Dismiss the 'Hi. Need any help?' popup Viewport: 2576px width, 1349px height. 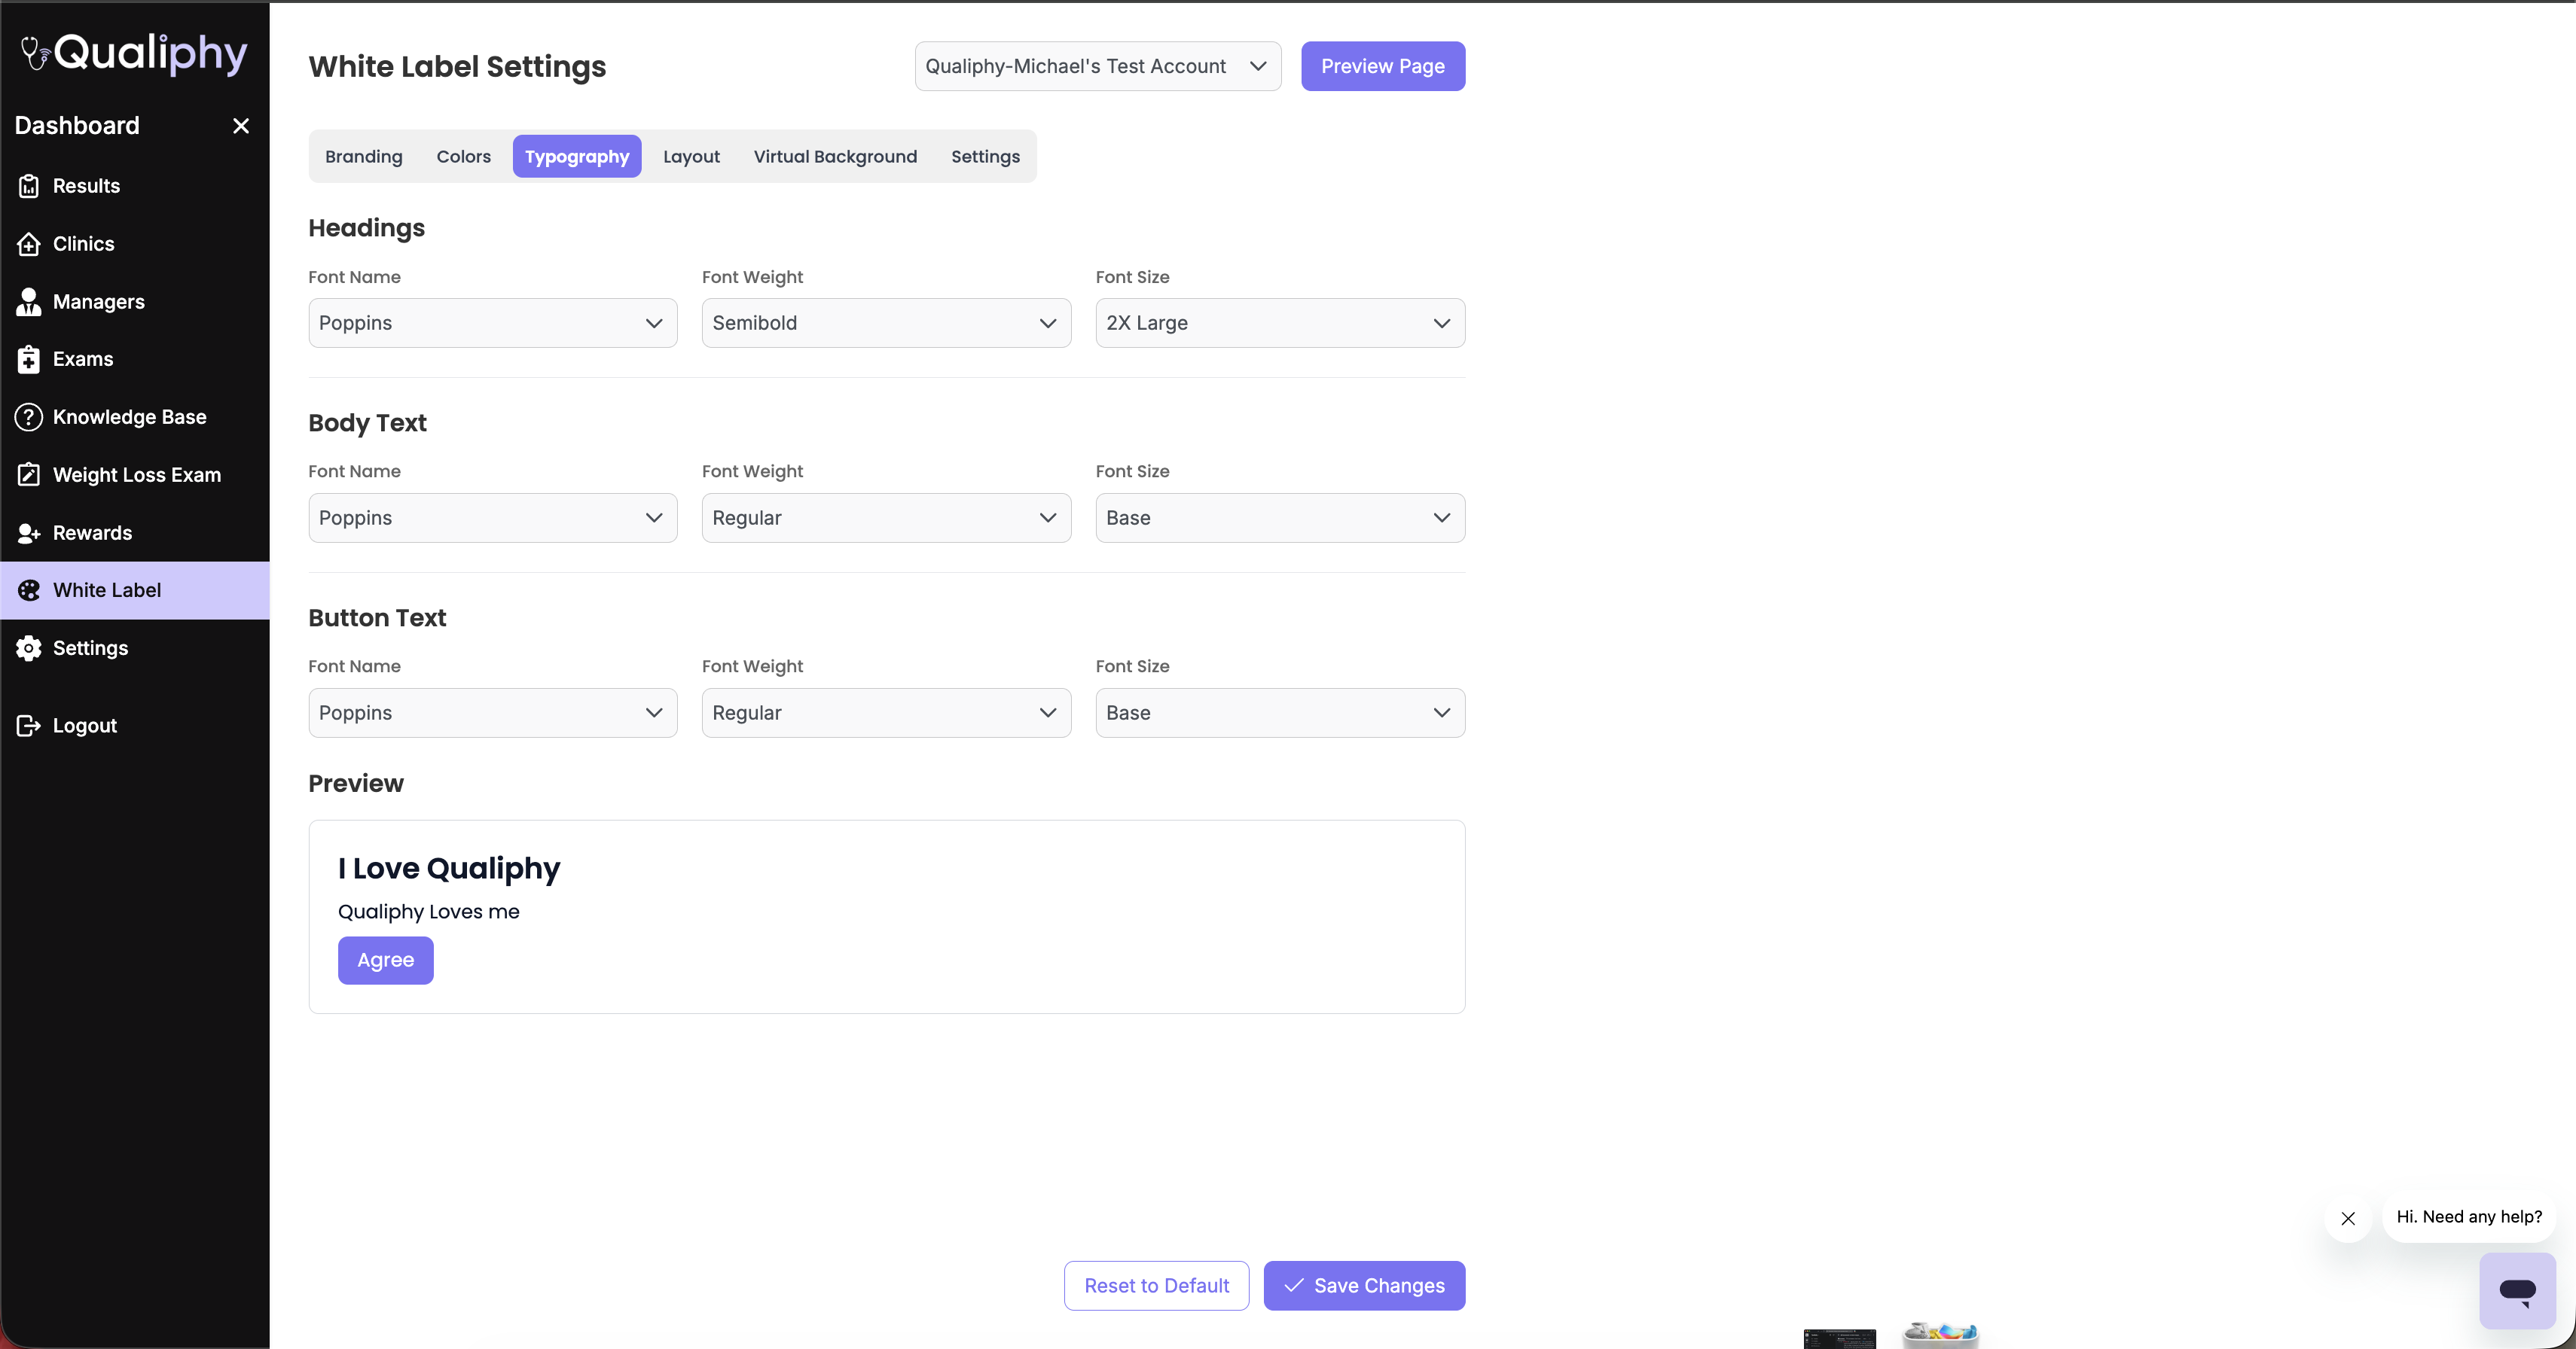2348,1219
